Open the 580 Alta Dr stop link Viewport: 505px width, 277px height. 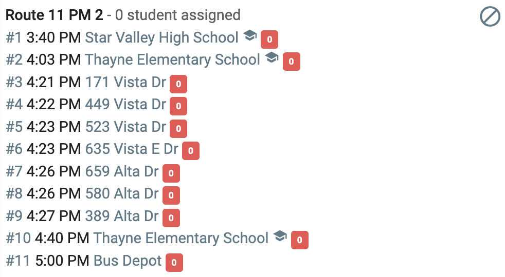[122, 193]
